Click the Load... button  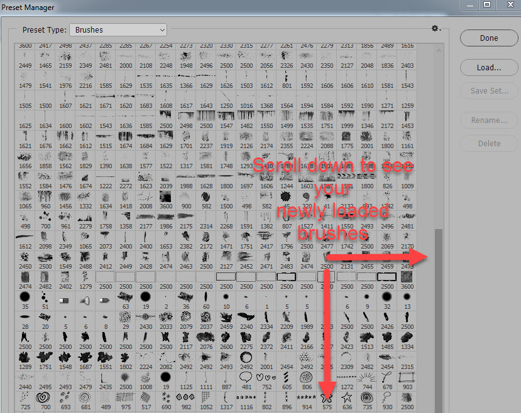(489, 68)
